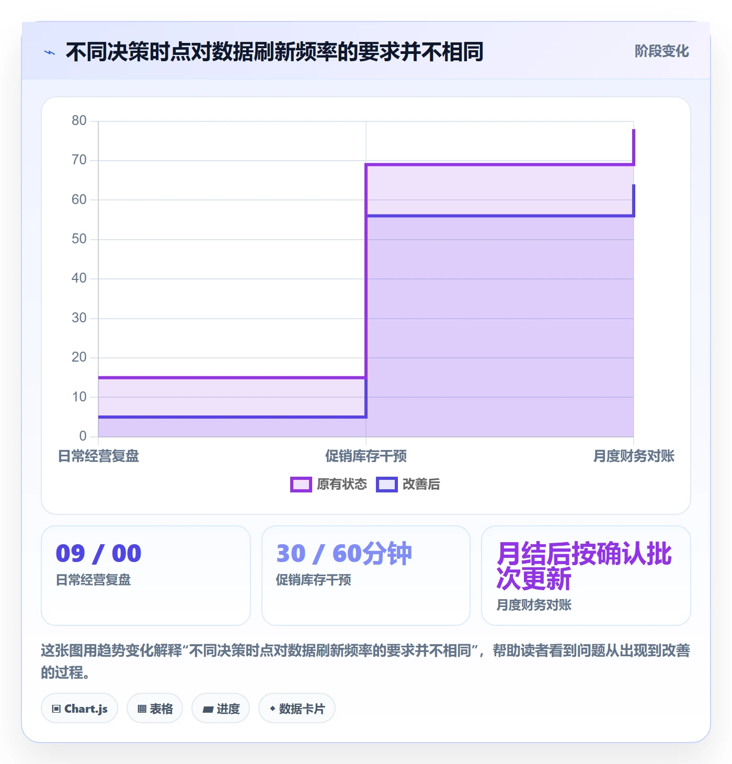Click the y-axis value 70

[x=79, y=160]
